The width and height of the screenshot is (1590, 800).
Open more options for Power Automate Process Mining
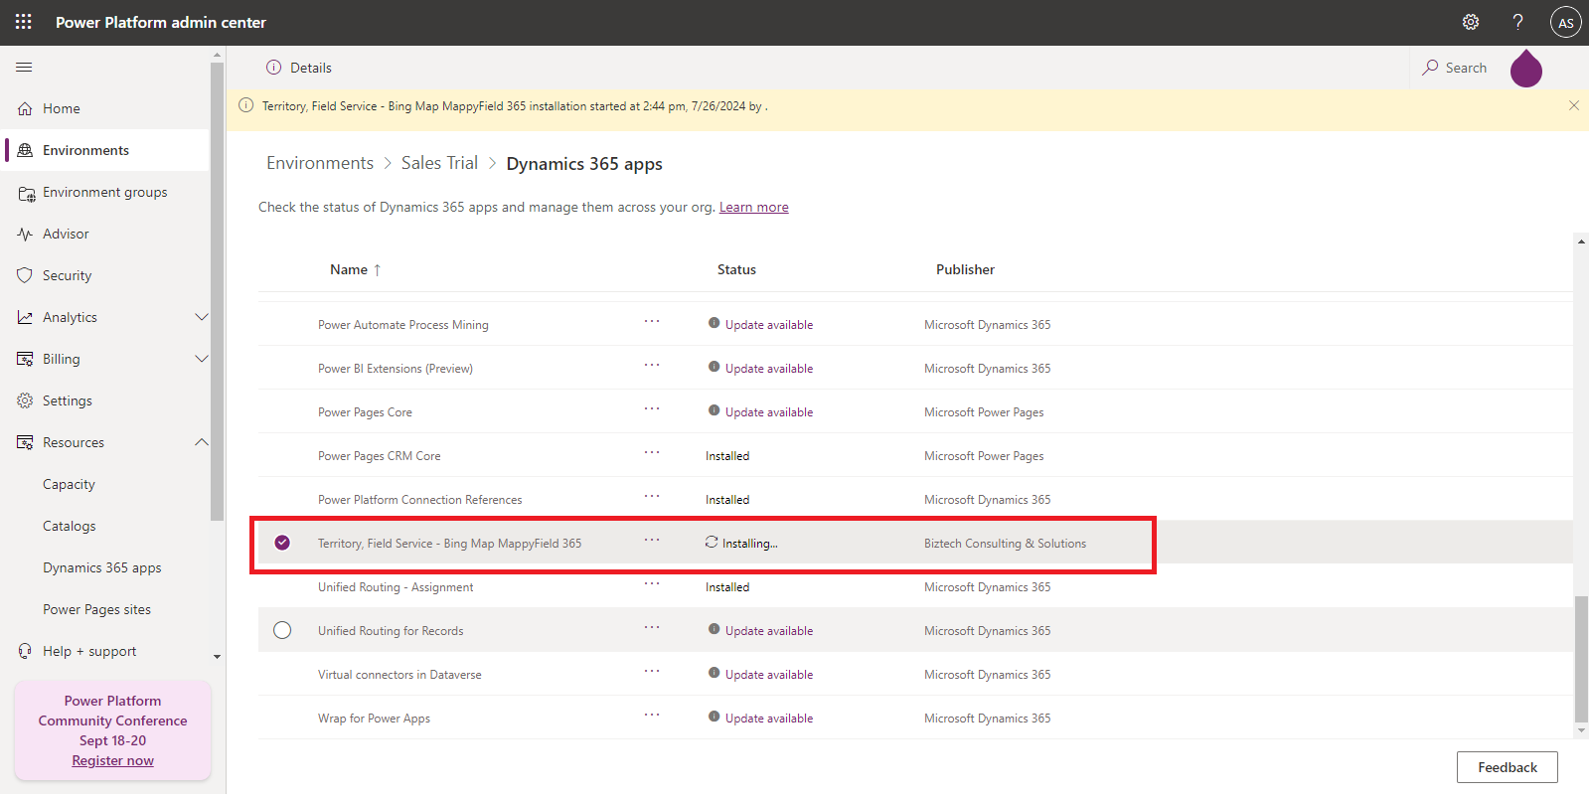click(x=652, y=322)
